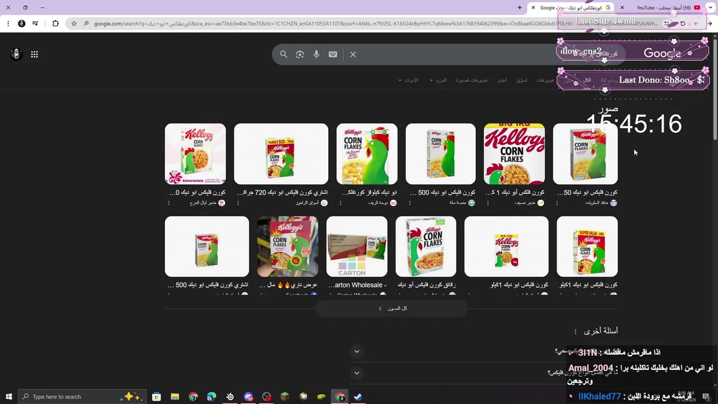This screenshot has width=718, height=404.
Task: Open Google Lens image search in the search box
Action: (300, 54)
